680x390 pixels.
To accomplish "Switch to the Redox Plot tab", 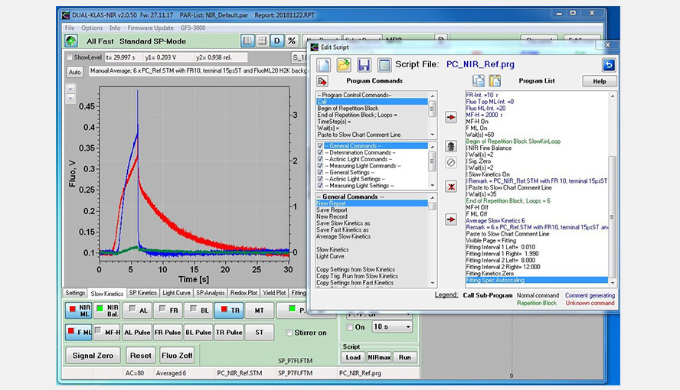I will pyautogui.click(x=244, y=293).
